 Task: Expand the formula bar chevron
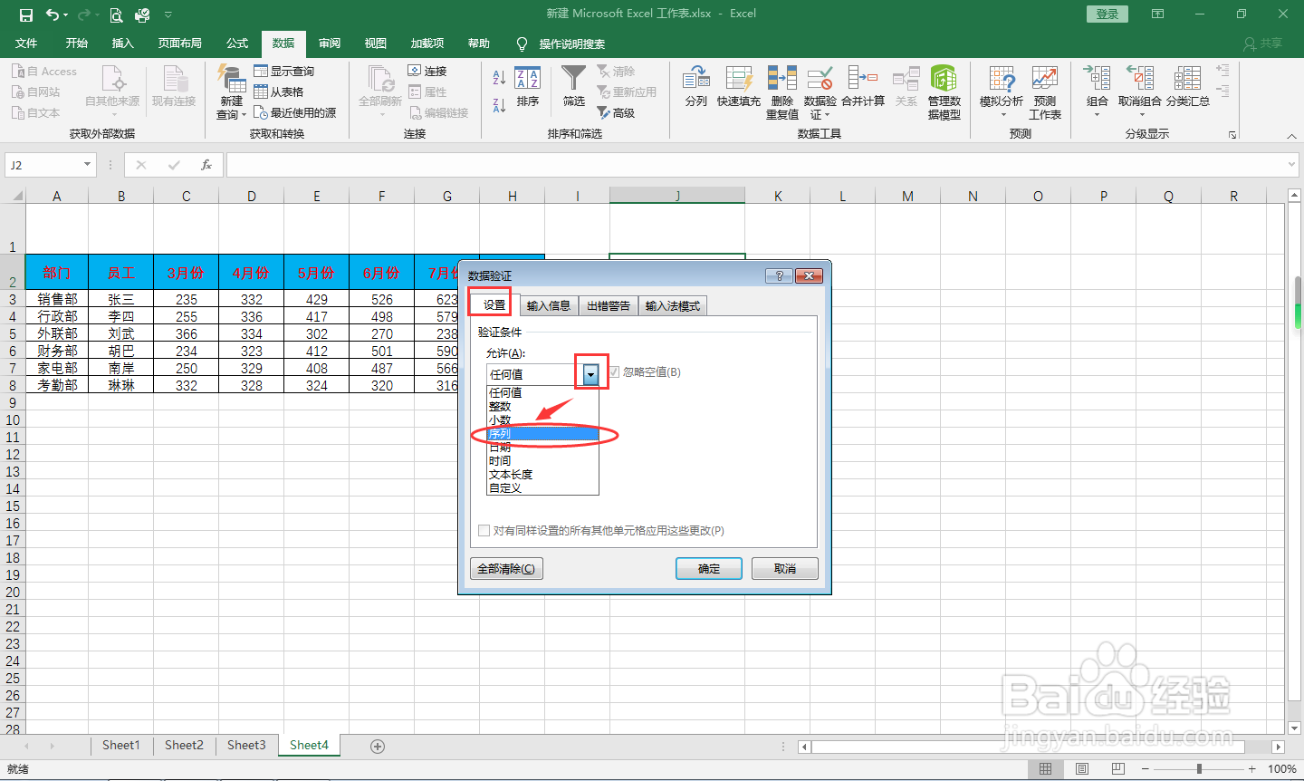click(x=1291, y=165)
